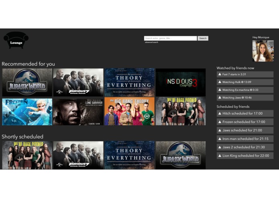Select 'Lion King scheduled for 22:00' entry
This screenshot has height=198, width=279.
(x=245, y=156)
